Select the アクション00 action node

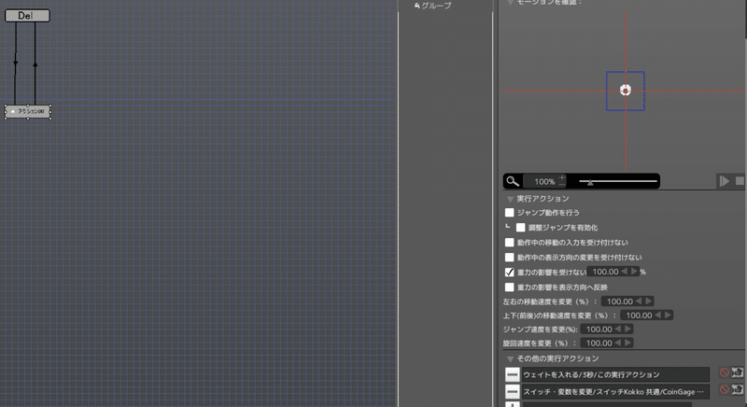28,111
